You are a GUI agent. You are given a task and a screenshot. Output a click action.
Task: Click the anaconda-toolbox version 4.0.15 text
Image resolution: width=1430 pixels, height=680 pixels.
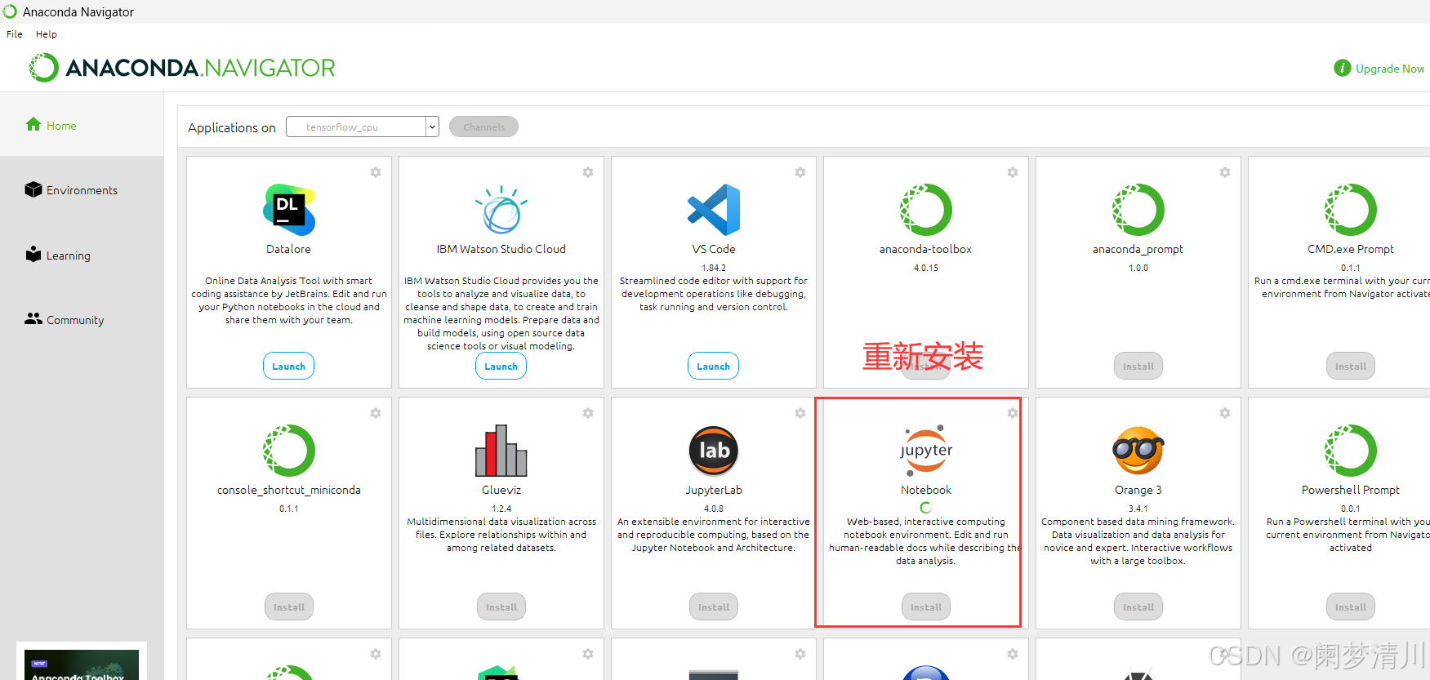926,268
